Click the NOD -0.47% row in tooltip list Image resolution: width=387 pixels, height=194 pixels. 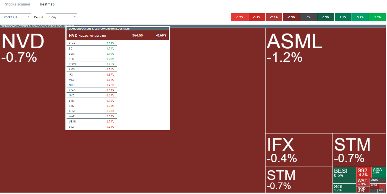point(92,85)
